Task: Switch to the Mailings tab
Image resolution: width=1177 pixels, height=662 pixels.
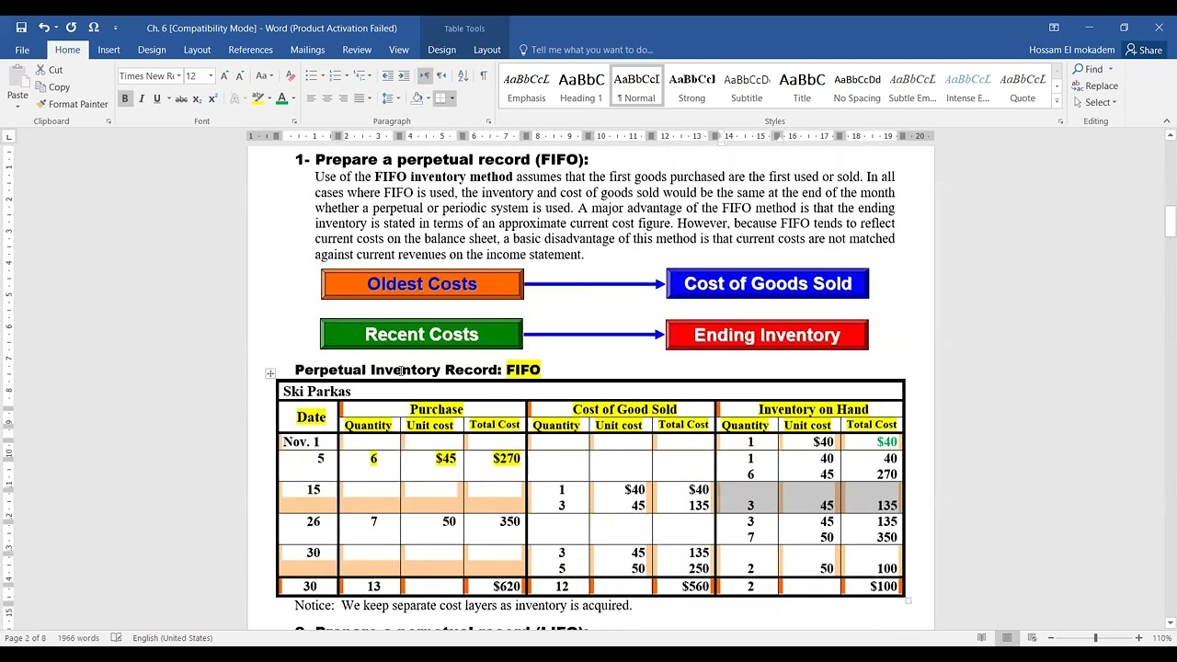Action: point(307,50)
